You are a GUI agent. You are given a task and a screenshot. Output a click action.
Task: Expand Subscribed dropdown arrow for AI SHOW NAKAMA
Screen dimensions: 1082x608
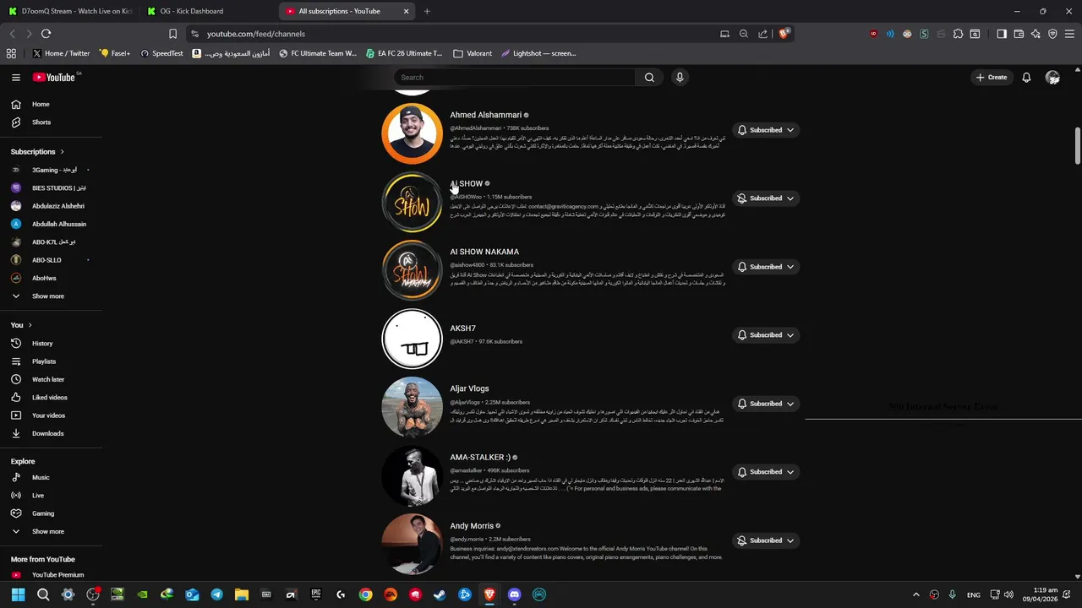coord(790,267)
